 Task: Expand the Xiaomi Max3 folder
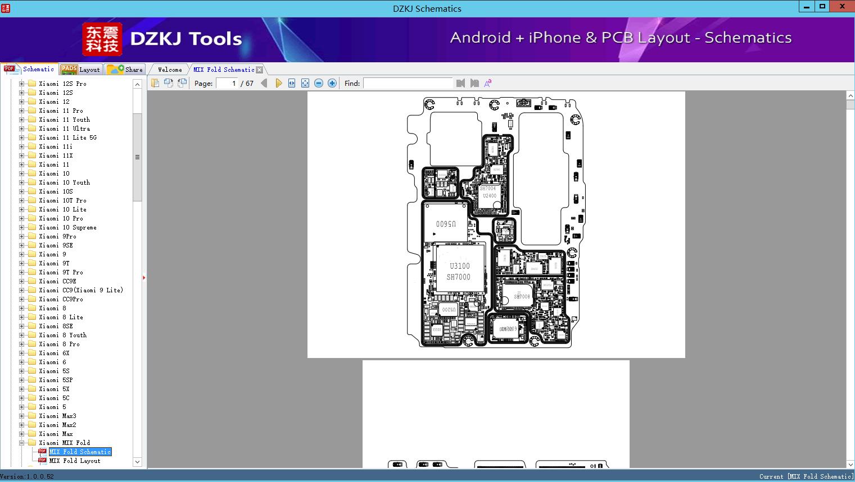22,416
